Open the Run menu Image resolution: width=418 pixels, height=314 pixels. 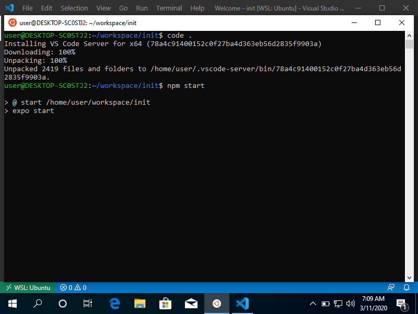pyautogui.click(x=142, y=8)
